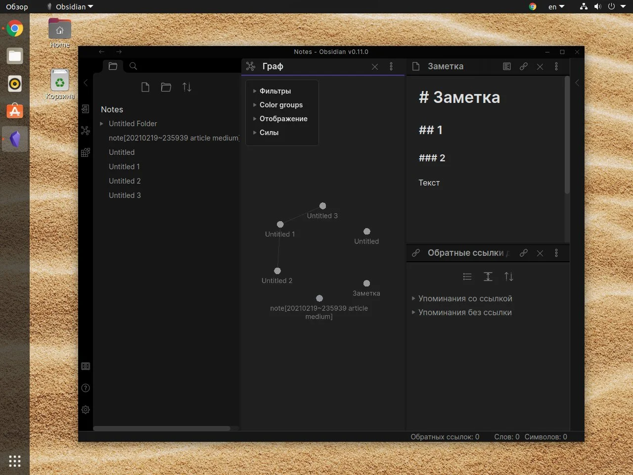The width and height of the screenshot is (633, 475).
Task: Open the Untitled 2 note
Action: tap(125, 181)
